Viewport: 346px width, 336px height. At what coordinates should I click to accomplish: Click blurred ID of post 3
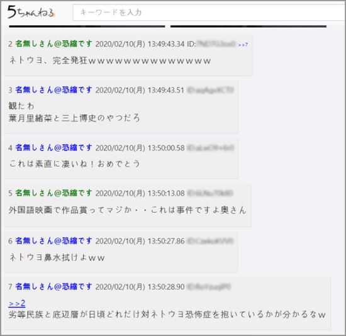[x=210, y=90]
